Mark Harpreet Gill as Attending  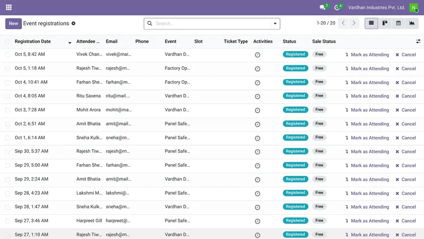coord(367,221)
